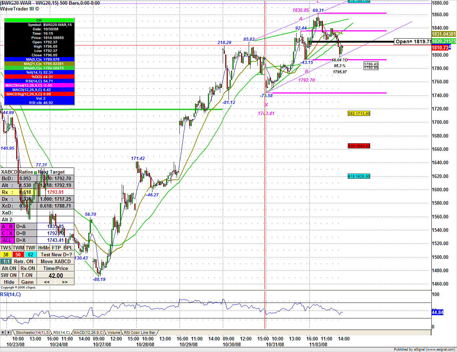Click the FTP button
Viewport: 457px width, 352px height.
click(56, 248)
